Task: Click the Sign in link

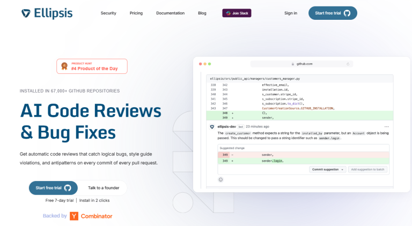Action: point(291,13)
